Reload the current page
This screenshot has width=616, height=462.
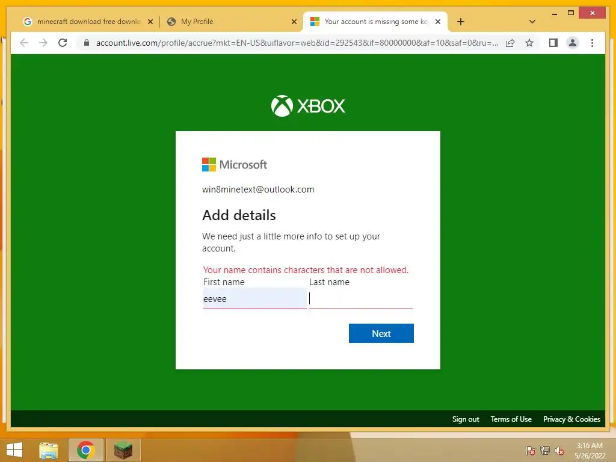tap(63, 43)
